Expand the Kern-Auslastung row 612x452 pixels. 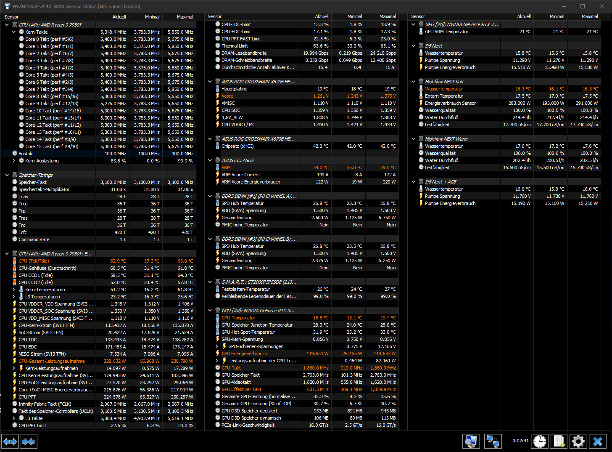point(14,161)
